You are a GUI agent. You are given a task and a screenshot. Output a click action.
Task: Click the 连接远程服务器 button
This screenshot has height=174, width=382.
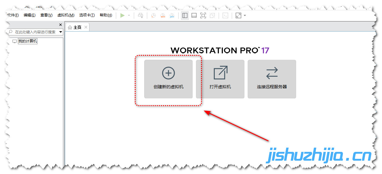[x=272, y=79]
